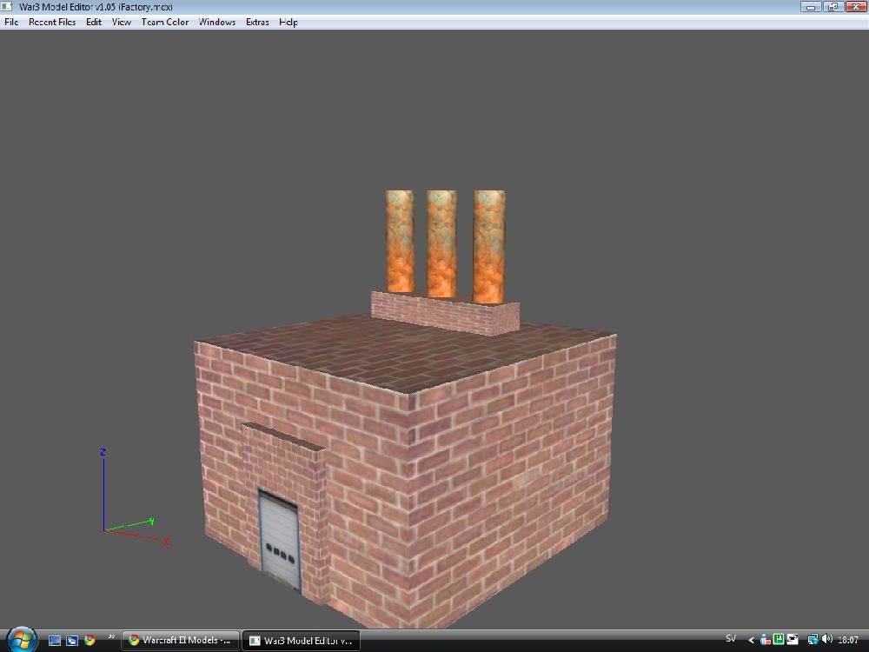
Task: Close the War3 Model Editor window
Action: (x=855, y=7)
